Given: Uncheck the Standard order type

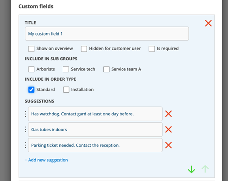Looking at the screenshot, I should (x=31, y=90).
